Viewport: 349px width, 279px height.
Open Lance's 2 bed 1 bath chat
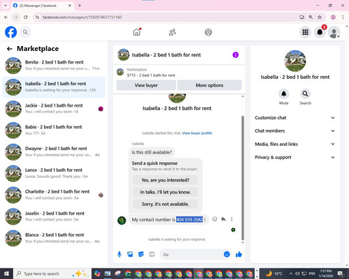tap(54, 174)
